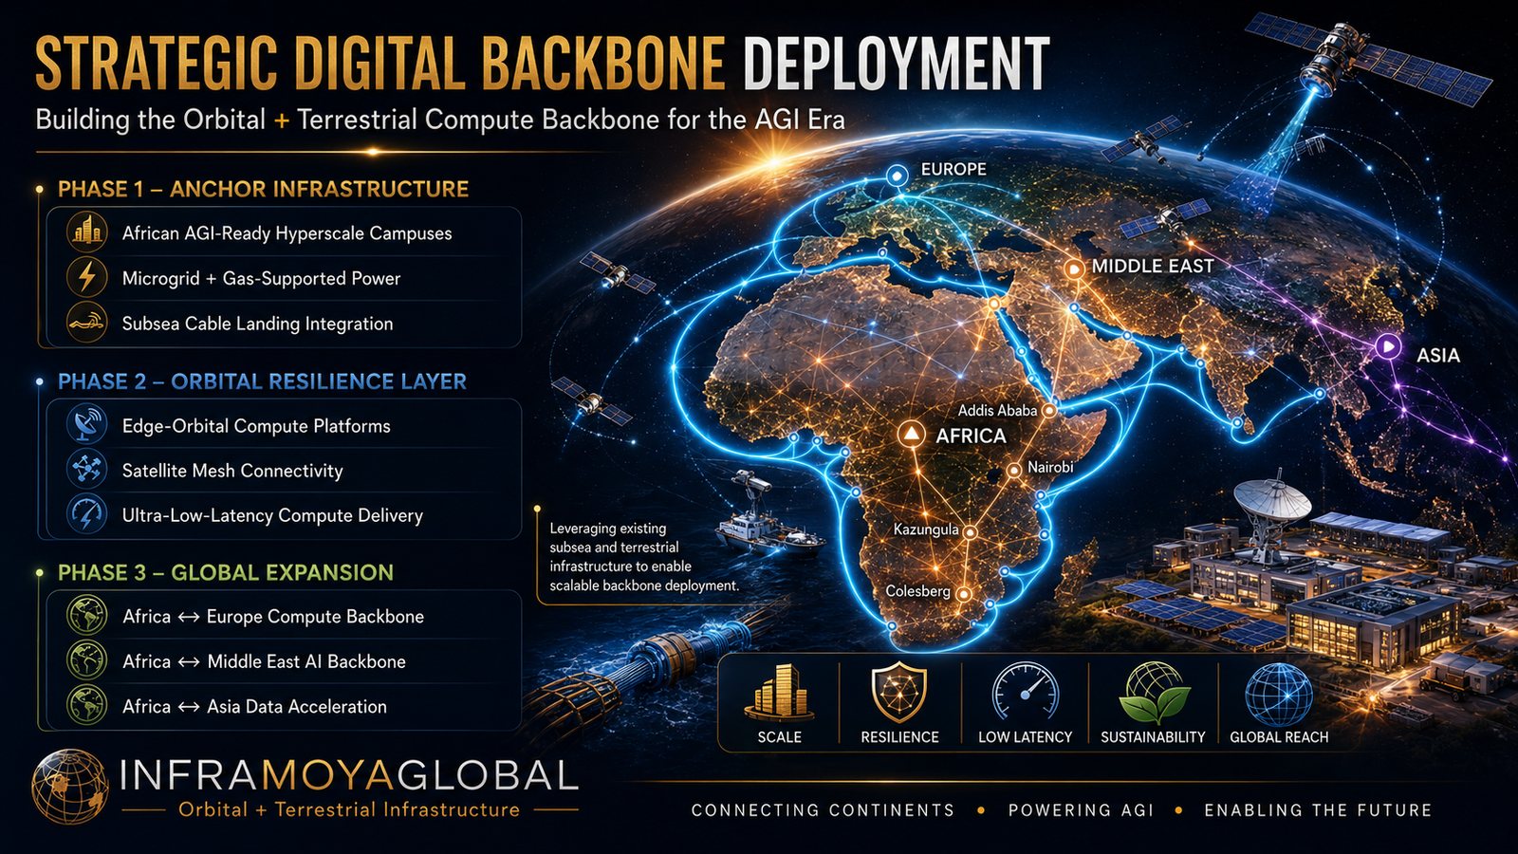Click the 'Strategic Digital Backbone Deployment' title
This screenshot has width=1518, height=854.
tap(543, 64)
